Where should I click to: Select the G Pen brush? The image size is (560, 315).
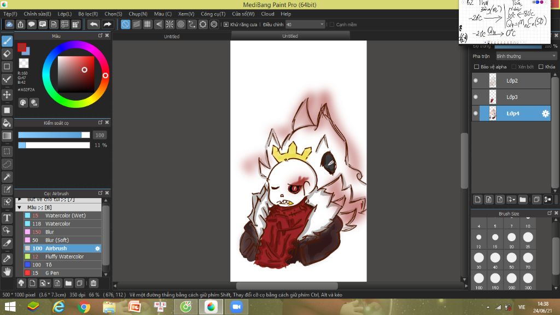[62, 273]
